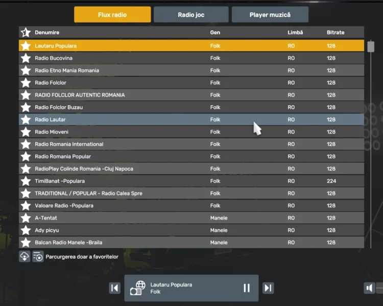Star icon next to RadioPlay Colinde Romania
The height and width of the screenshot is (306, 383).
[26, 169]
